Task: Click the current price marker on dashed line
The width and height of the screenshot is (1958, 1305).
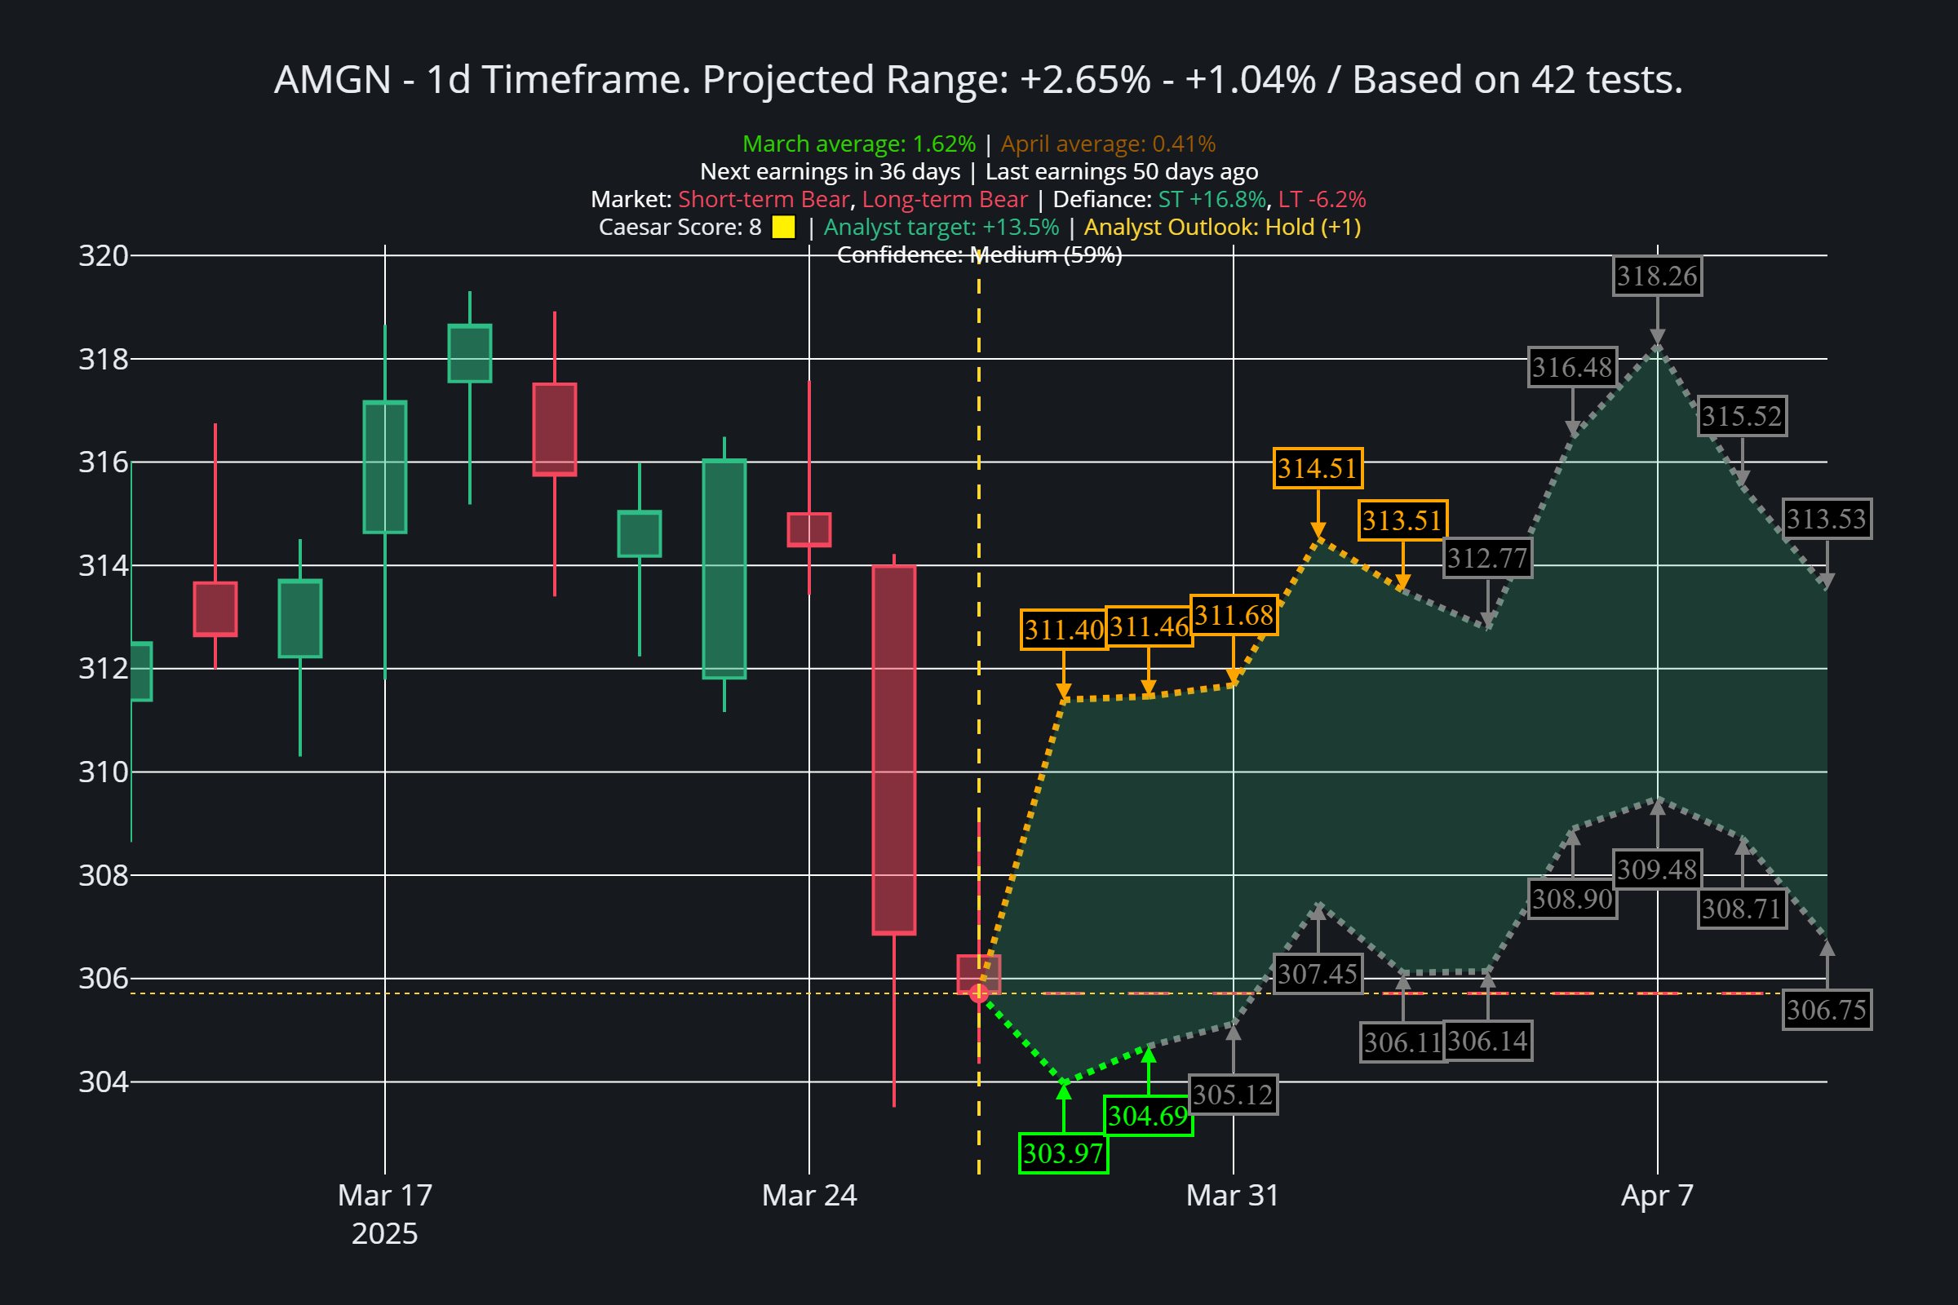Action: tap(979, 993)
